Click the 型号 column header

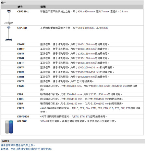click(x=20, y=7)
